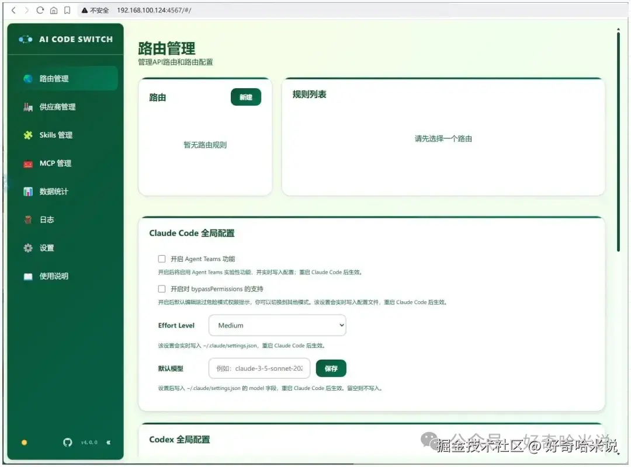The height and width of the screenshot is (467, 631).
Task: Click the yellow status dot in sidebar footer
Action: point(24,442)
